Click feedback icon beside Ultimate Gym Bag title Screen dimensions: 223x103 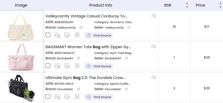(x=154, y=77)
